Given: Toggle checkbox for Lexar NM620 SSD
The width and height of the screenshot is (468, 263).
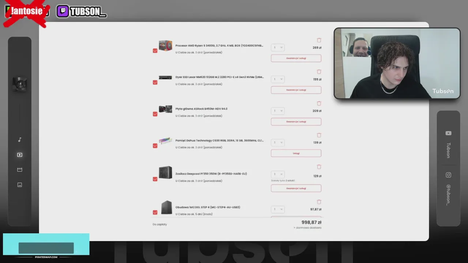Looking at the screenshot, I should click(155, 83).
